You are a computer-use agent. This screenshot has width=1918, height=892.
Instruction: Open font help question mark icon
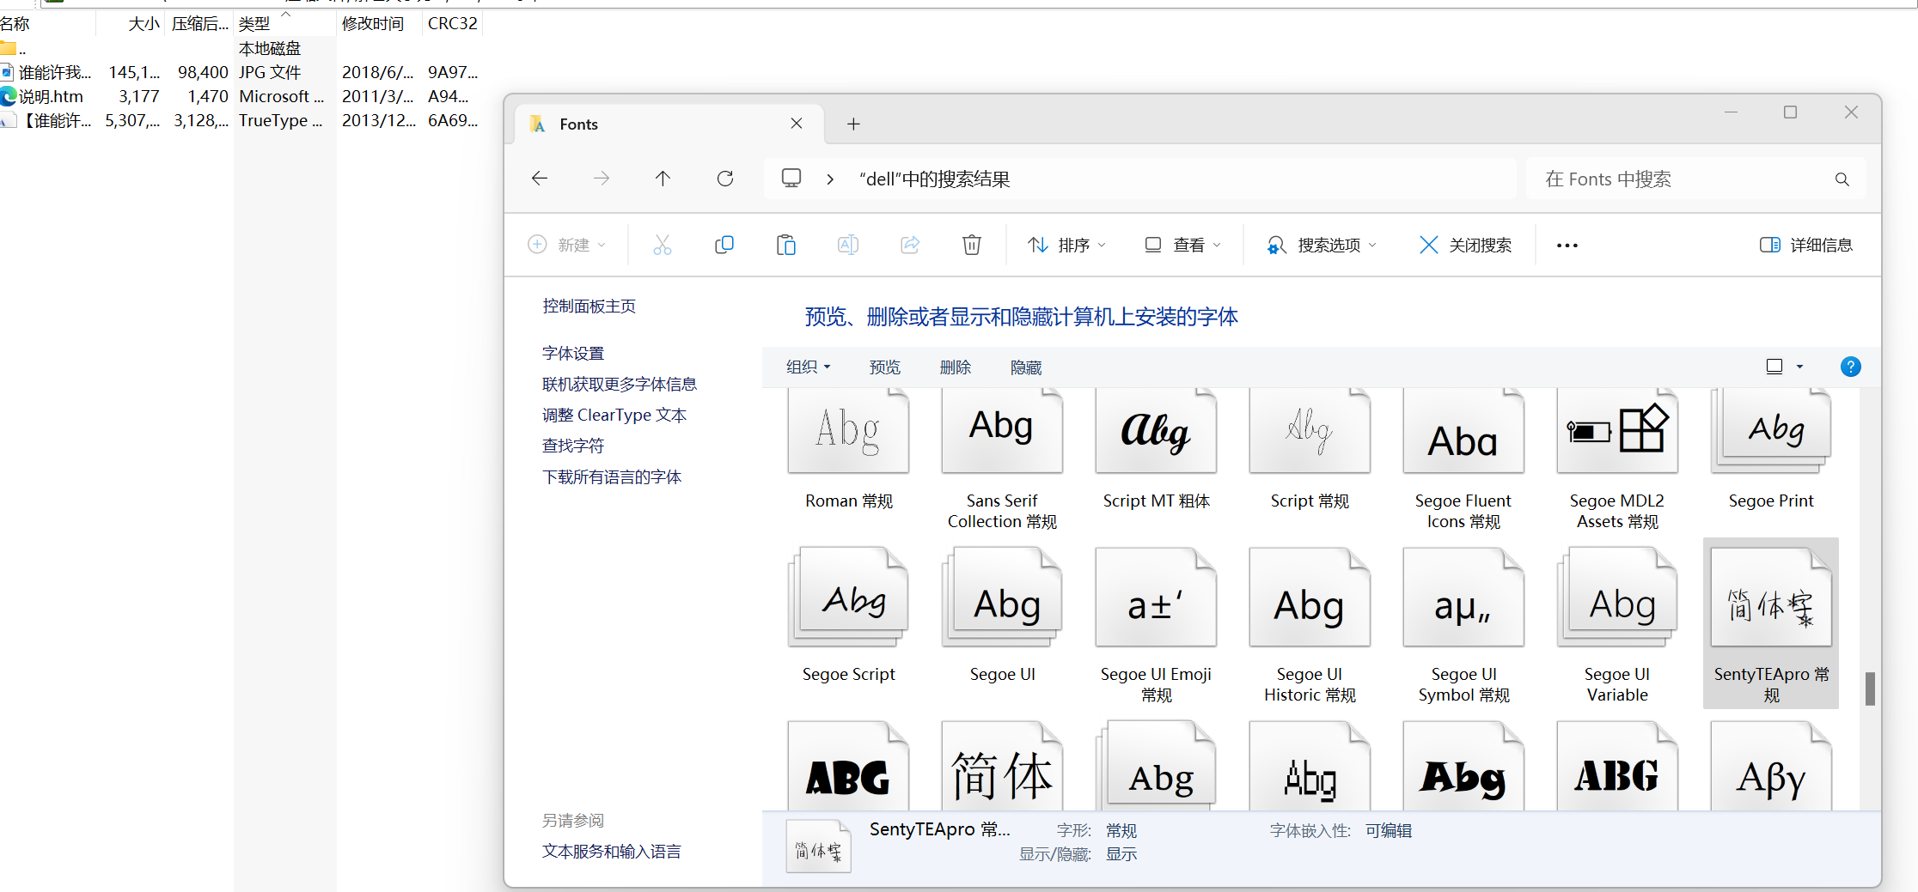coord(1851,367)
